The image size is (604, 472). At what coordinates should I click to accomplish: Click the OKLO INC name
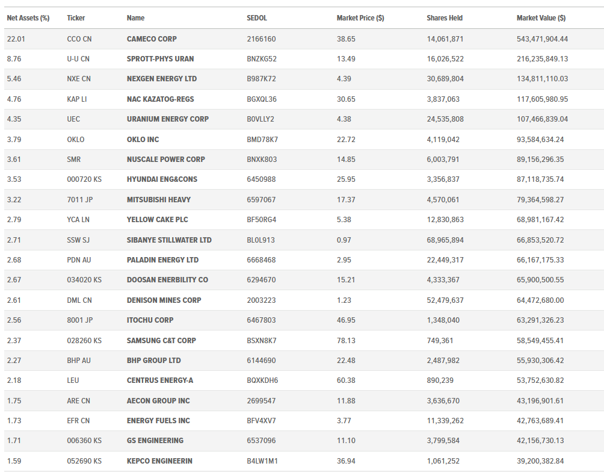pyautogui.click(x=143, y=140)
